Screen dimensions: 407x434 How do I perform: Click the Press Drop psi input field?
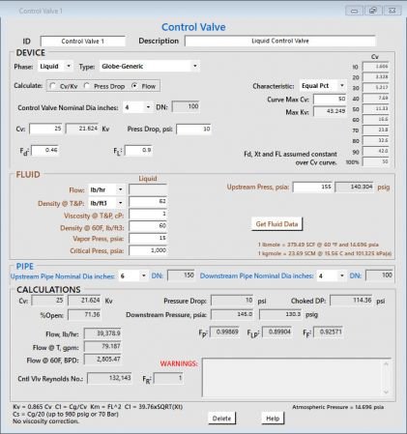pos(193,130)
